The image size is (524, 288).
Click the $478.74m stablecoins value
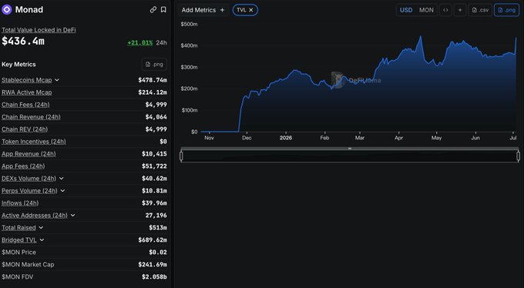[153, 80]
